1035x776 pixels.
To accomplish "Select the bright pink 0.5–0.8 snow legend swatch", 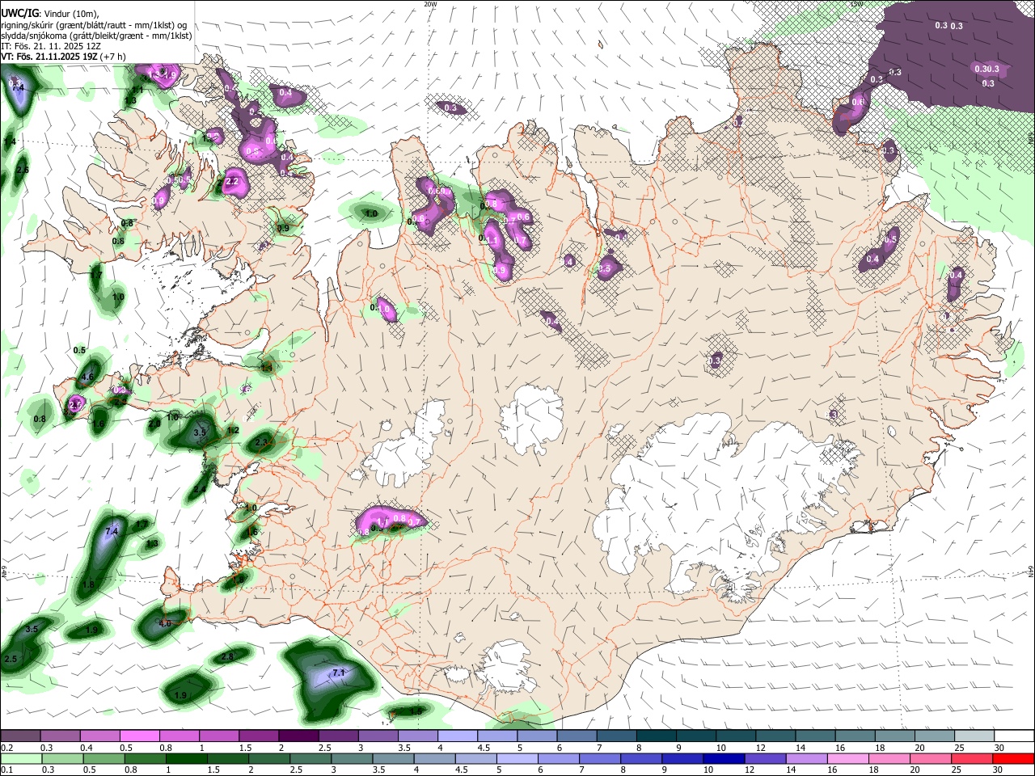I will (141, 736).
